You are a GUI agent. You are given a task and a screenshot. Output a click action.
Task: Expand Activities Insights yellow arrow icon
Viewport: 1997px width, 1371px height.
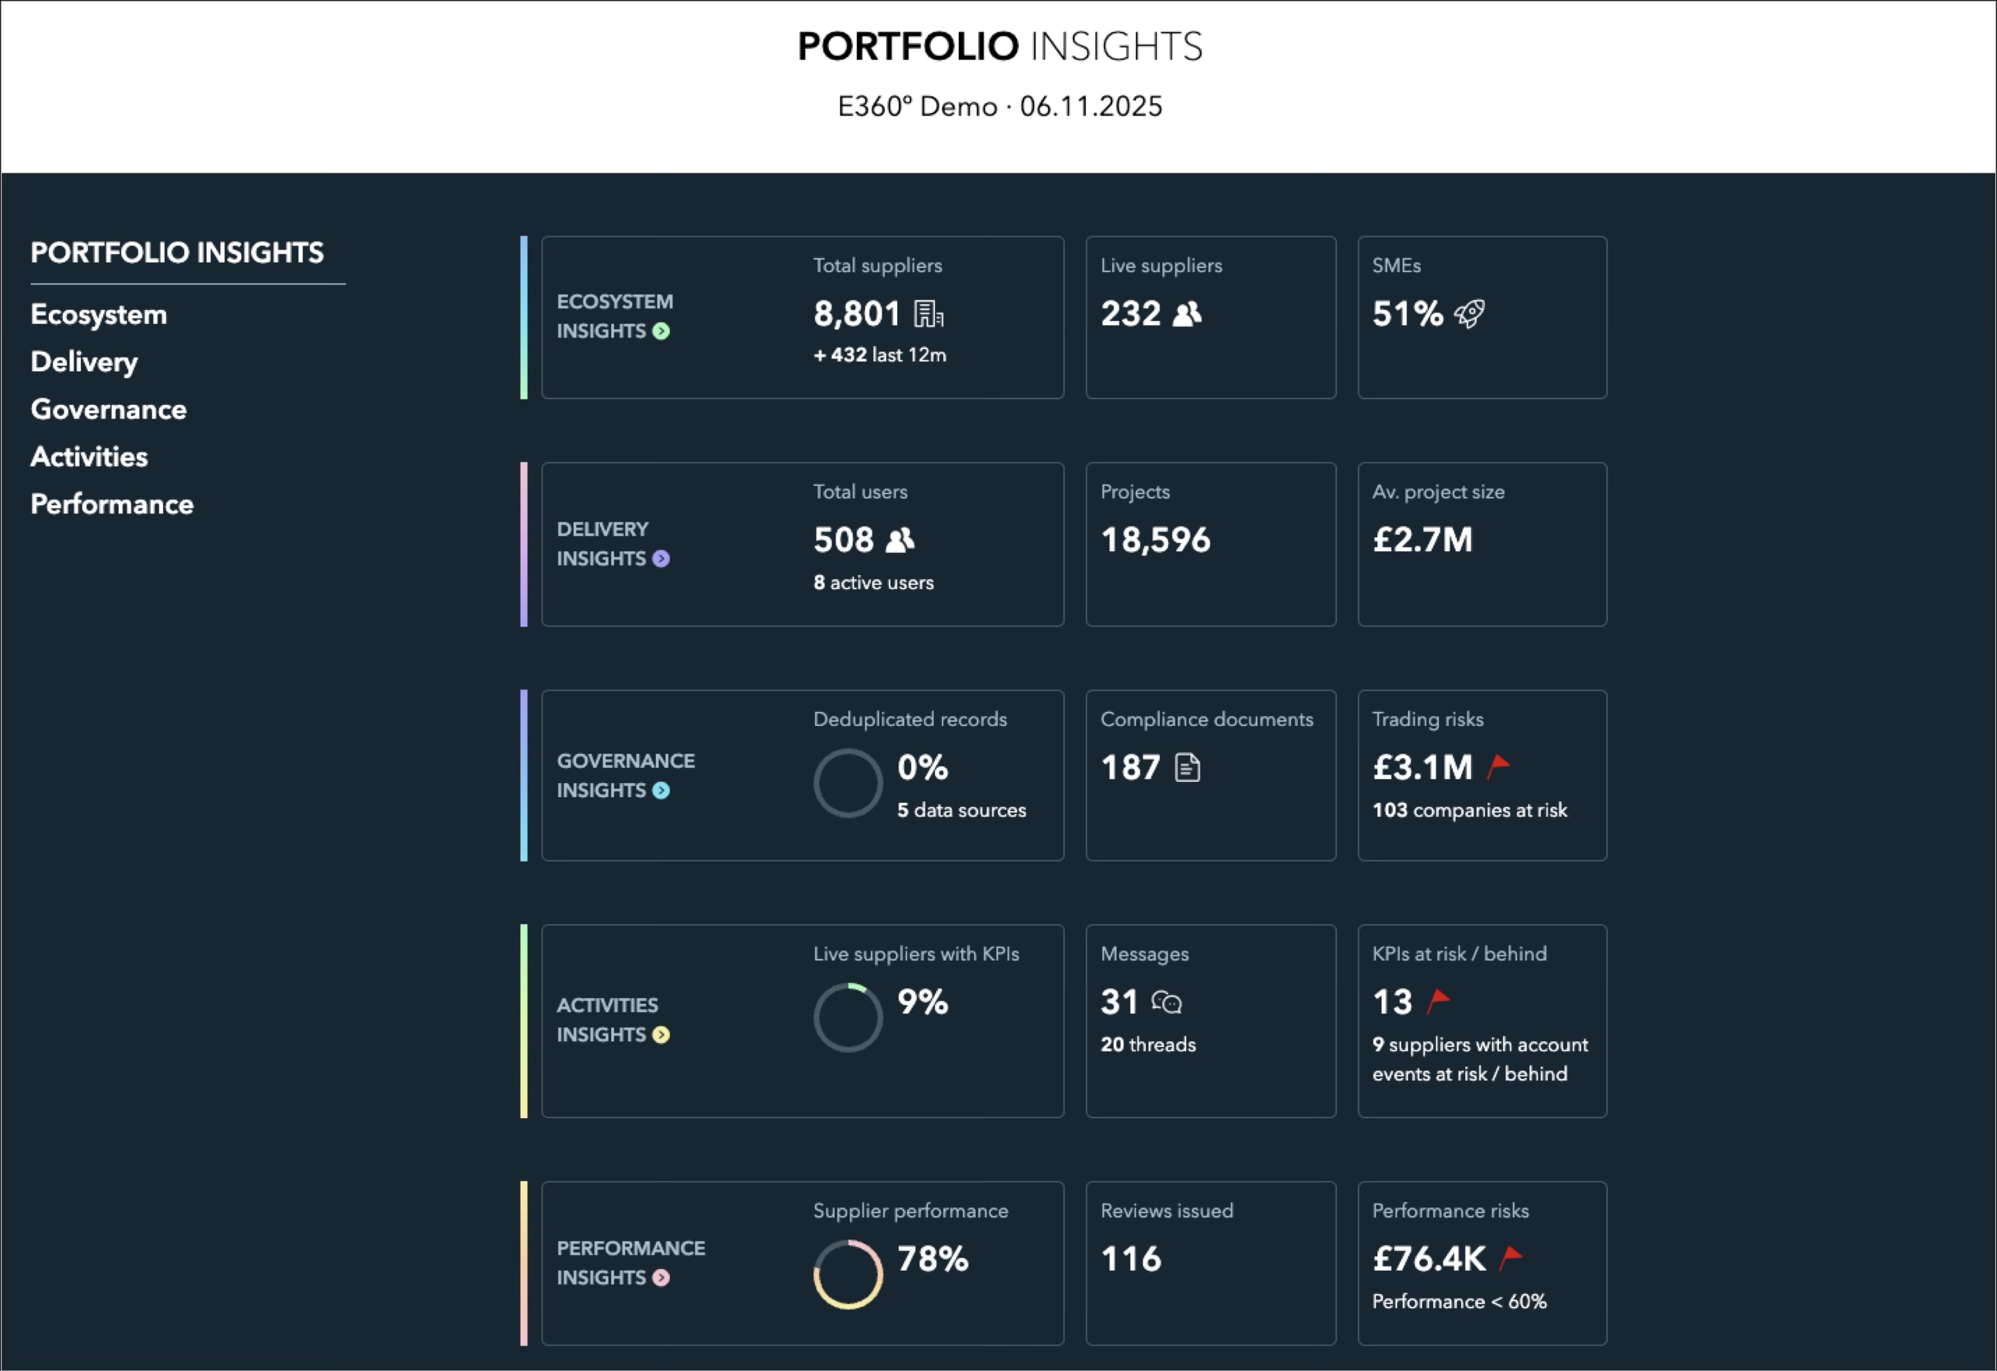pos(661,1035)
